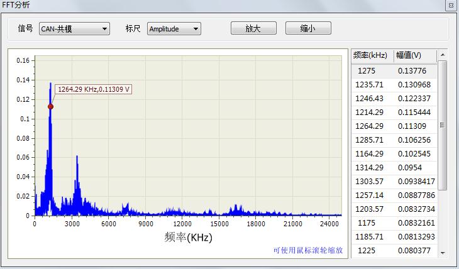This screenshot has height=269, width=459.
Task: Click the red marker point on the spectrum
Action: click(x=51, y=107)
